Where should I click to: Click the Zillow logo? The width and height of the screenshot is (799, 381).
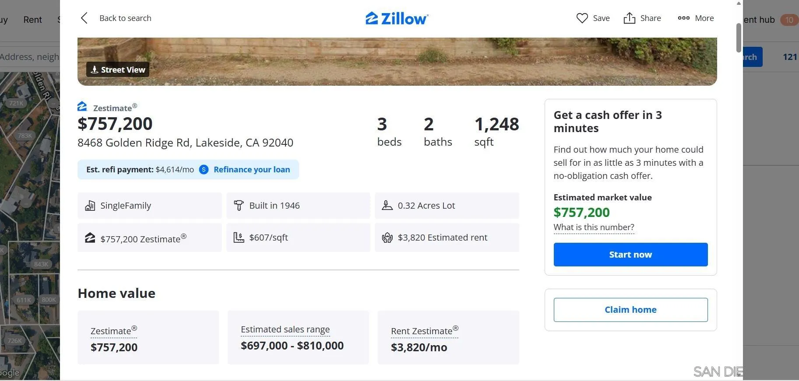tap(396, 18)
